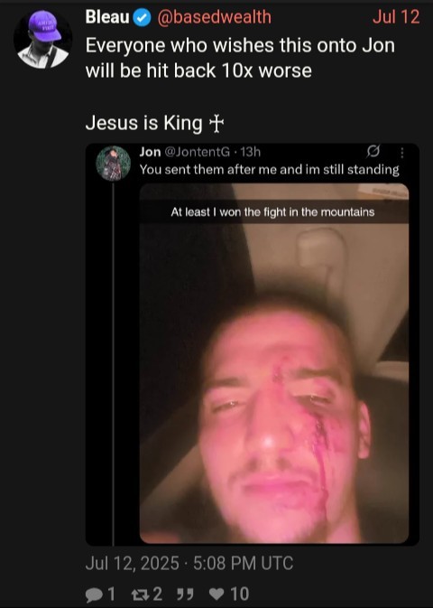This screenshot has height=608, width=433.
Task: Click the like count of 10
Action: (x=240, y=594)
